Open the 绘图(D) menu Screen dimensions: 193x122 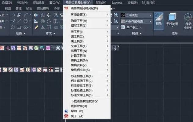(x=7, y=2)
